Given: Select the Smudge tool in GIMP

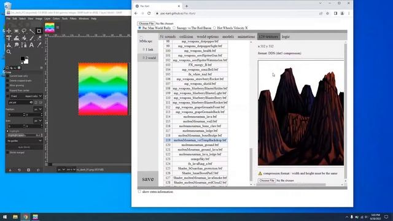Looking at the screenshot, I should 17,45.
